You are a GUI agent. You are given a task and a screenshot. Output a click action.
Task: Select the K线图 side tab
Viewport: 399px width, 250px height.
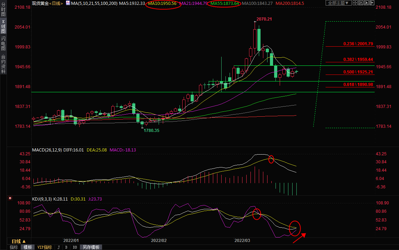(x=3, y=26)
